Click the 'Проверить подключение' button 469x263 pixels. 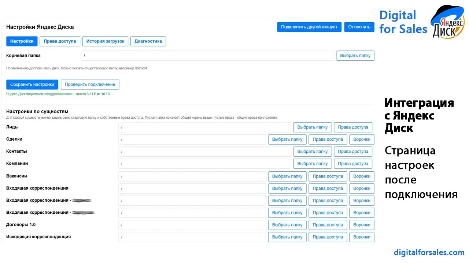(90, 84)
